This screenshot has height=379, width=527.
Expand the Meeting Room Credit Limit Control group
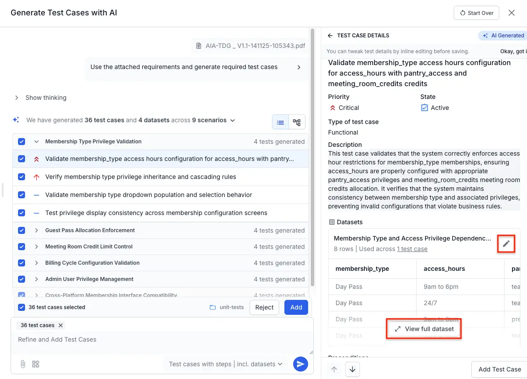(x=36, y=247)
